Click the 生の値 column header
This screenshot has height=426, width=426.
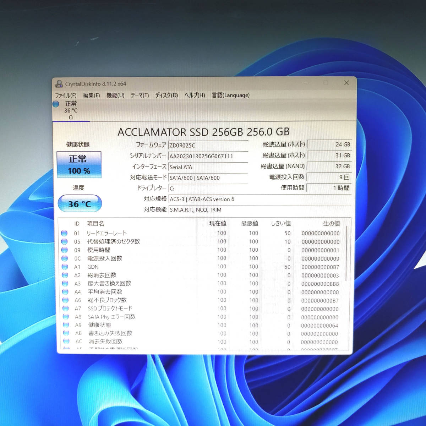click(x=331, y=224)
